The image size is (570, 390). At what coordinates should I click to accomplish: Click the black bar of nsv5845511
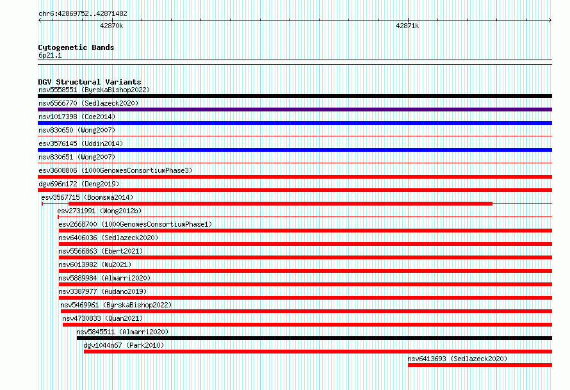click(x=314, y=338)
